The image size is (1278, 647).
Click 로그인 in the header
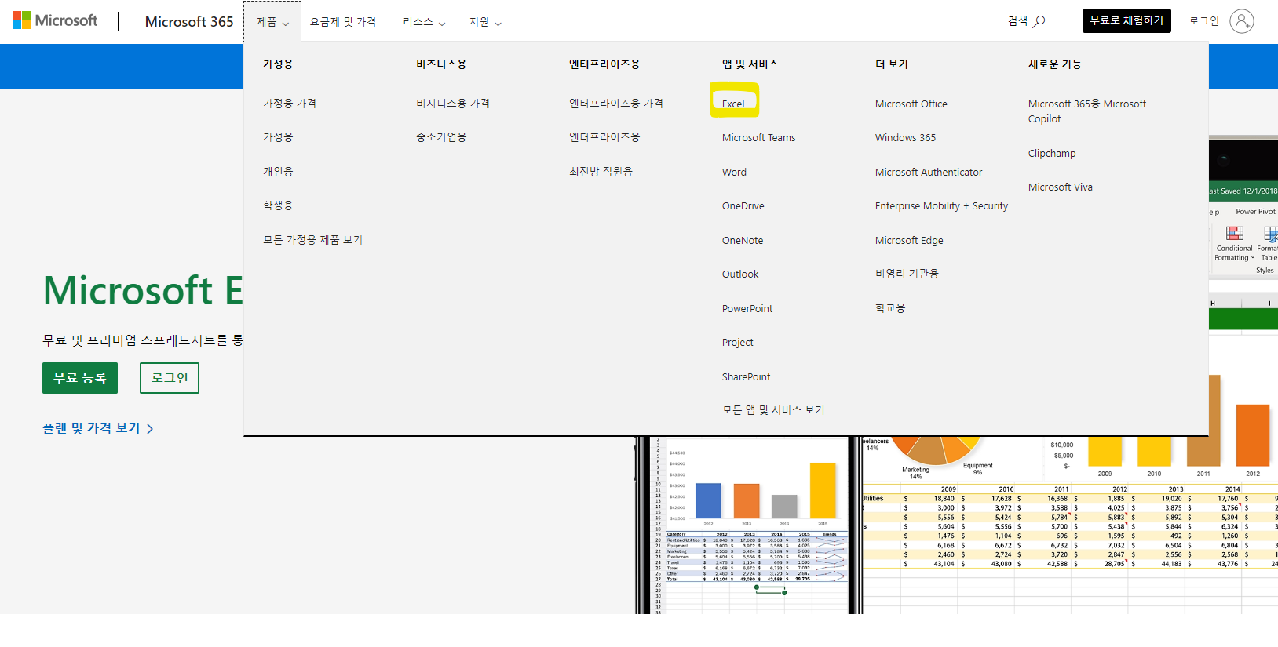coord(1203,21)
